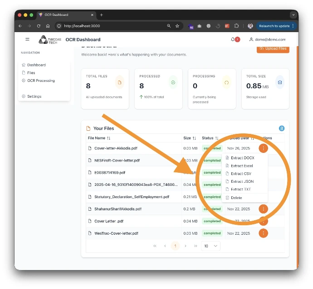Viewport: 313px width, 289px height.
Task: Click the zoom magnifier in address bar
Action: (169, 26)
